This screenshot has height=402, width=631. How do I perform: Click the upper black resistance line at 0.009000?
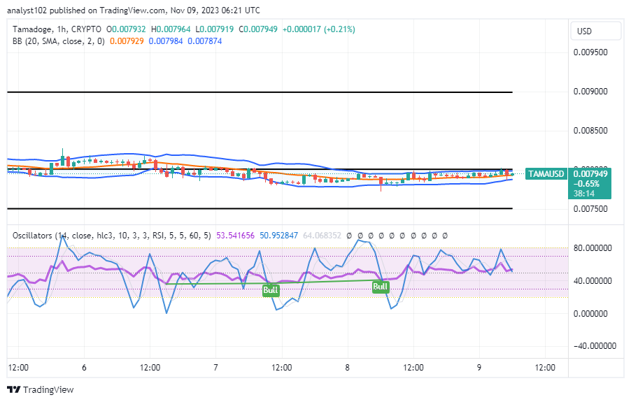260,92
